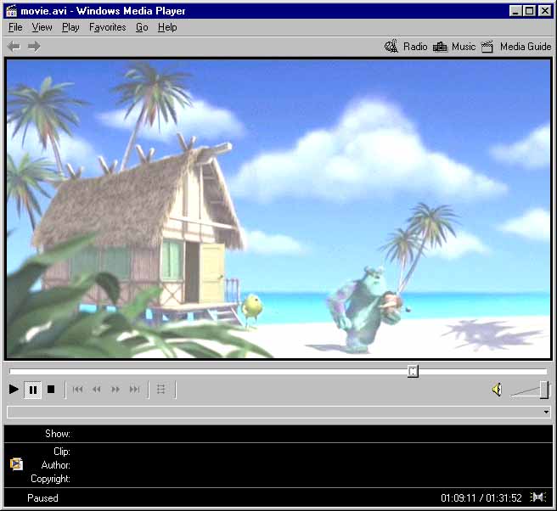Click the rewind button

point(97,390)
